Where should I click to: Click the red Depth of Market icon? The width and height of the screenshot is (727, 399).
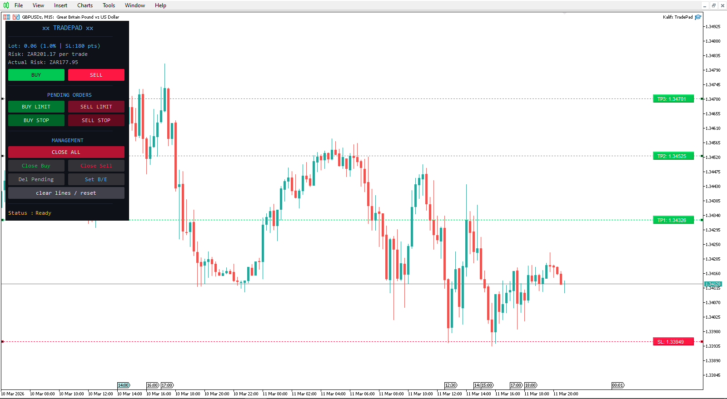[7, 17]
